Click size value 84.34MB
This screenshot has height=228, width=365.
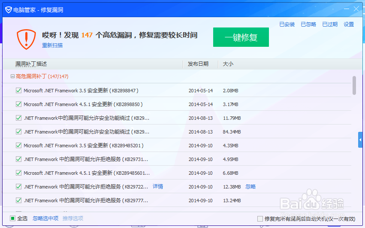click(x=232, y=132)
